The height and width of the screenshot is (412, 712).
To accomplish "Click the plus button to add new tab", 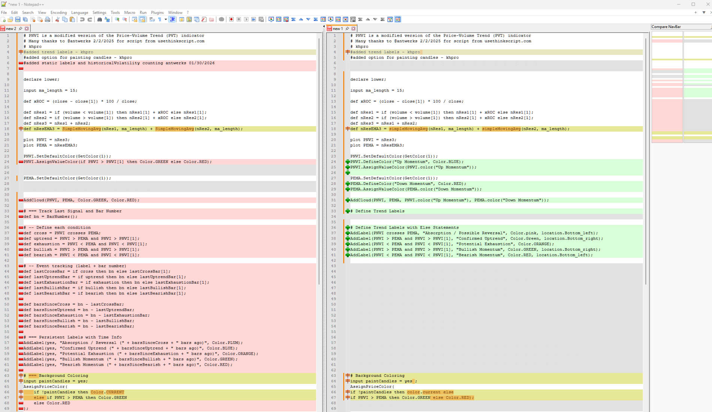I will (696, 12).
